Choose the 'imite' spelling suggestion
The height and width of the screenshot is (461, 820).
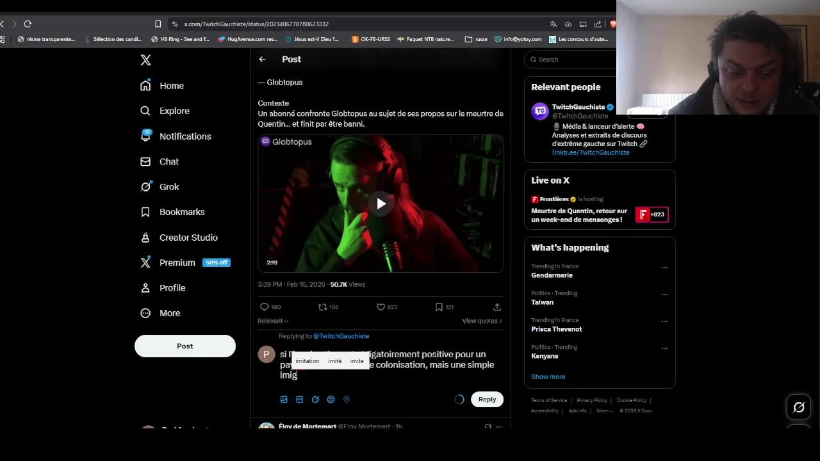click(357, 361)
